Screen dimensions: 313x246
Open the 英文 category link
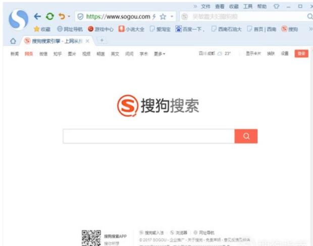pyautogui.click(x=115, y=54)
